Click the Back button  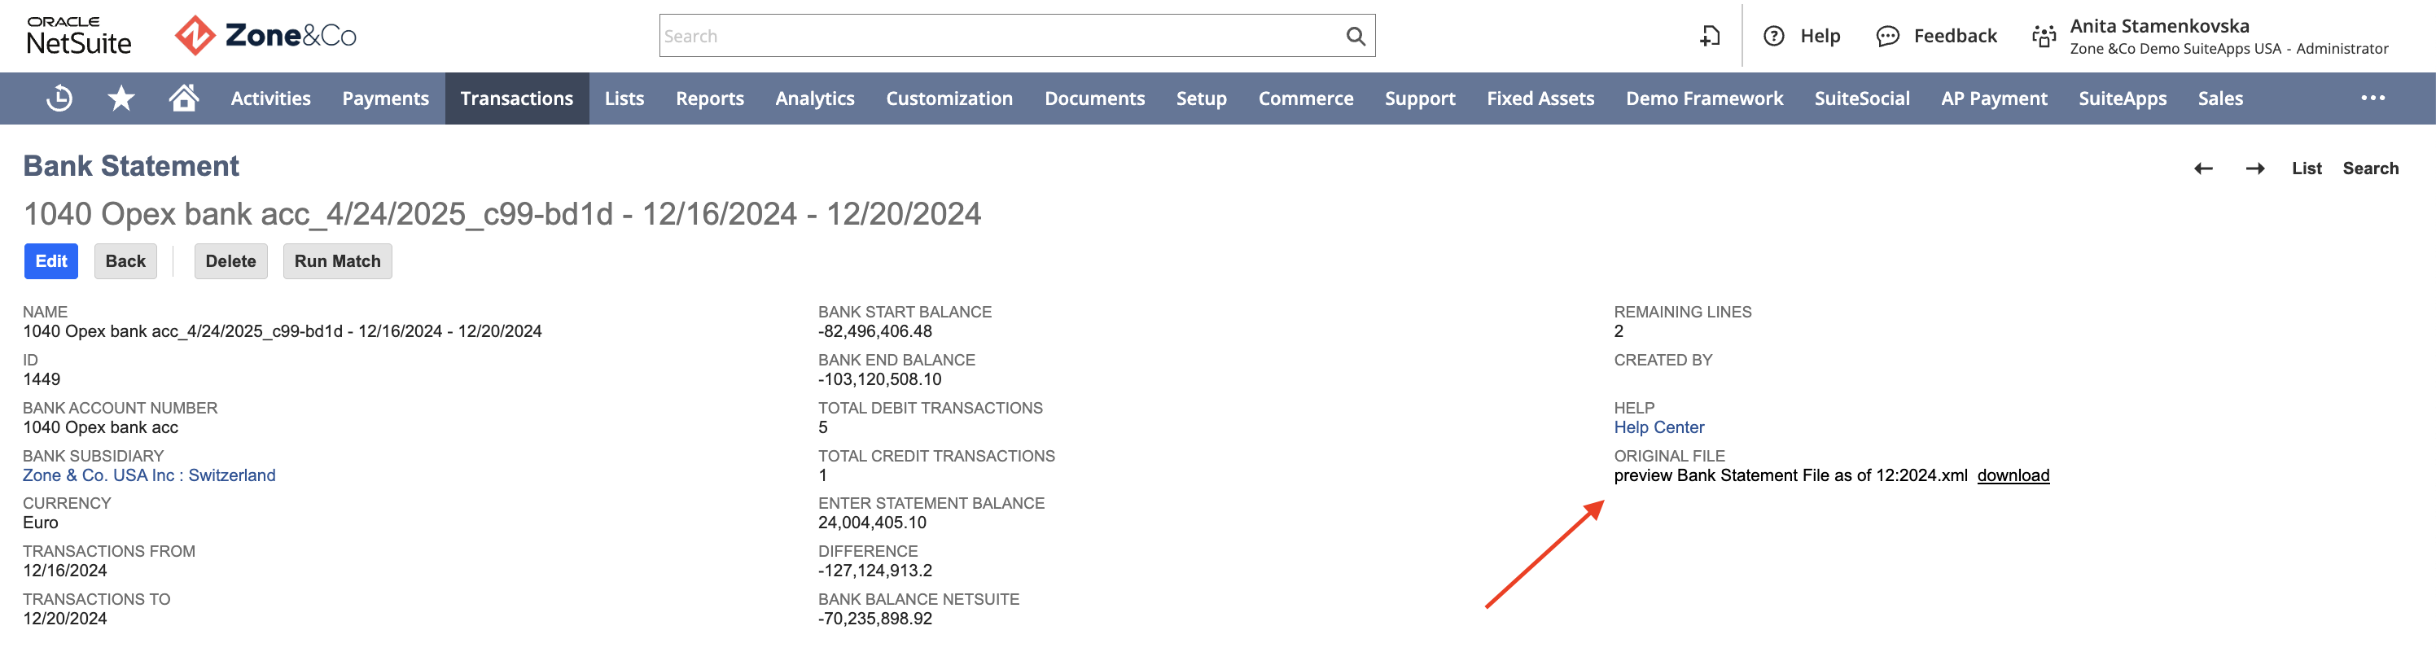pos(125,262)
